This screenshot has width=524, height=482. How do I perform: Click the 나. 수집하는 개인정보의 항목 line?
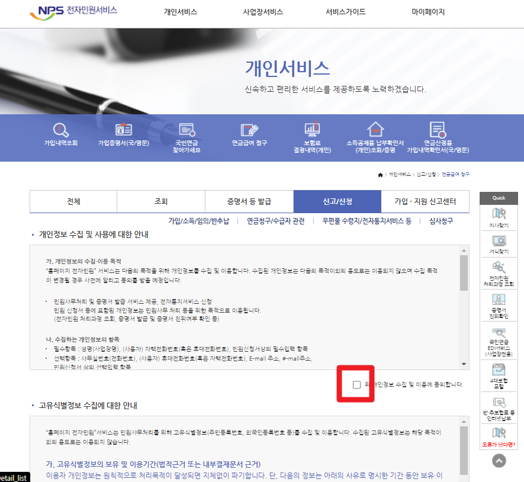(x=82, y=340)
